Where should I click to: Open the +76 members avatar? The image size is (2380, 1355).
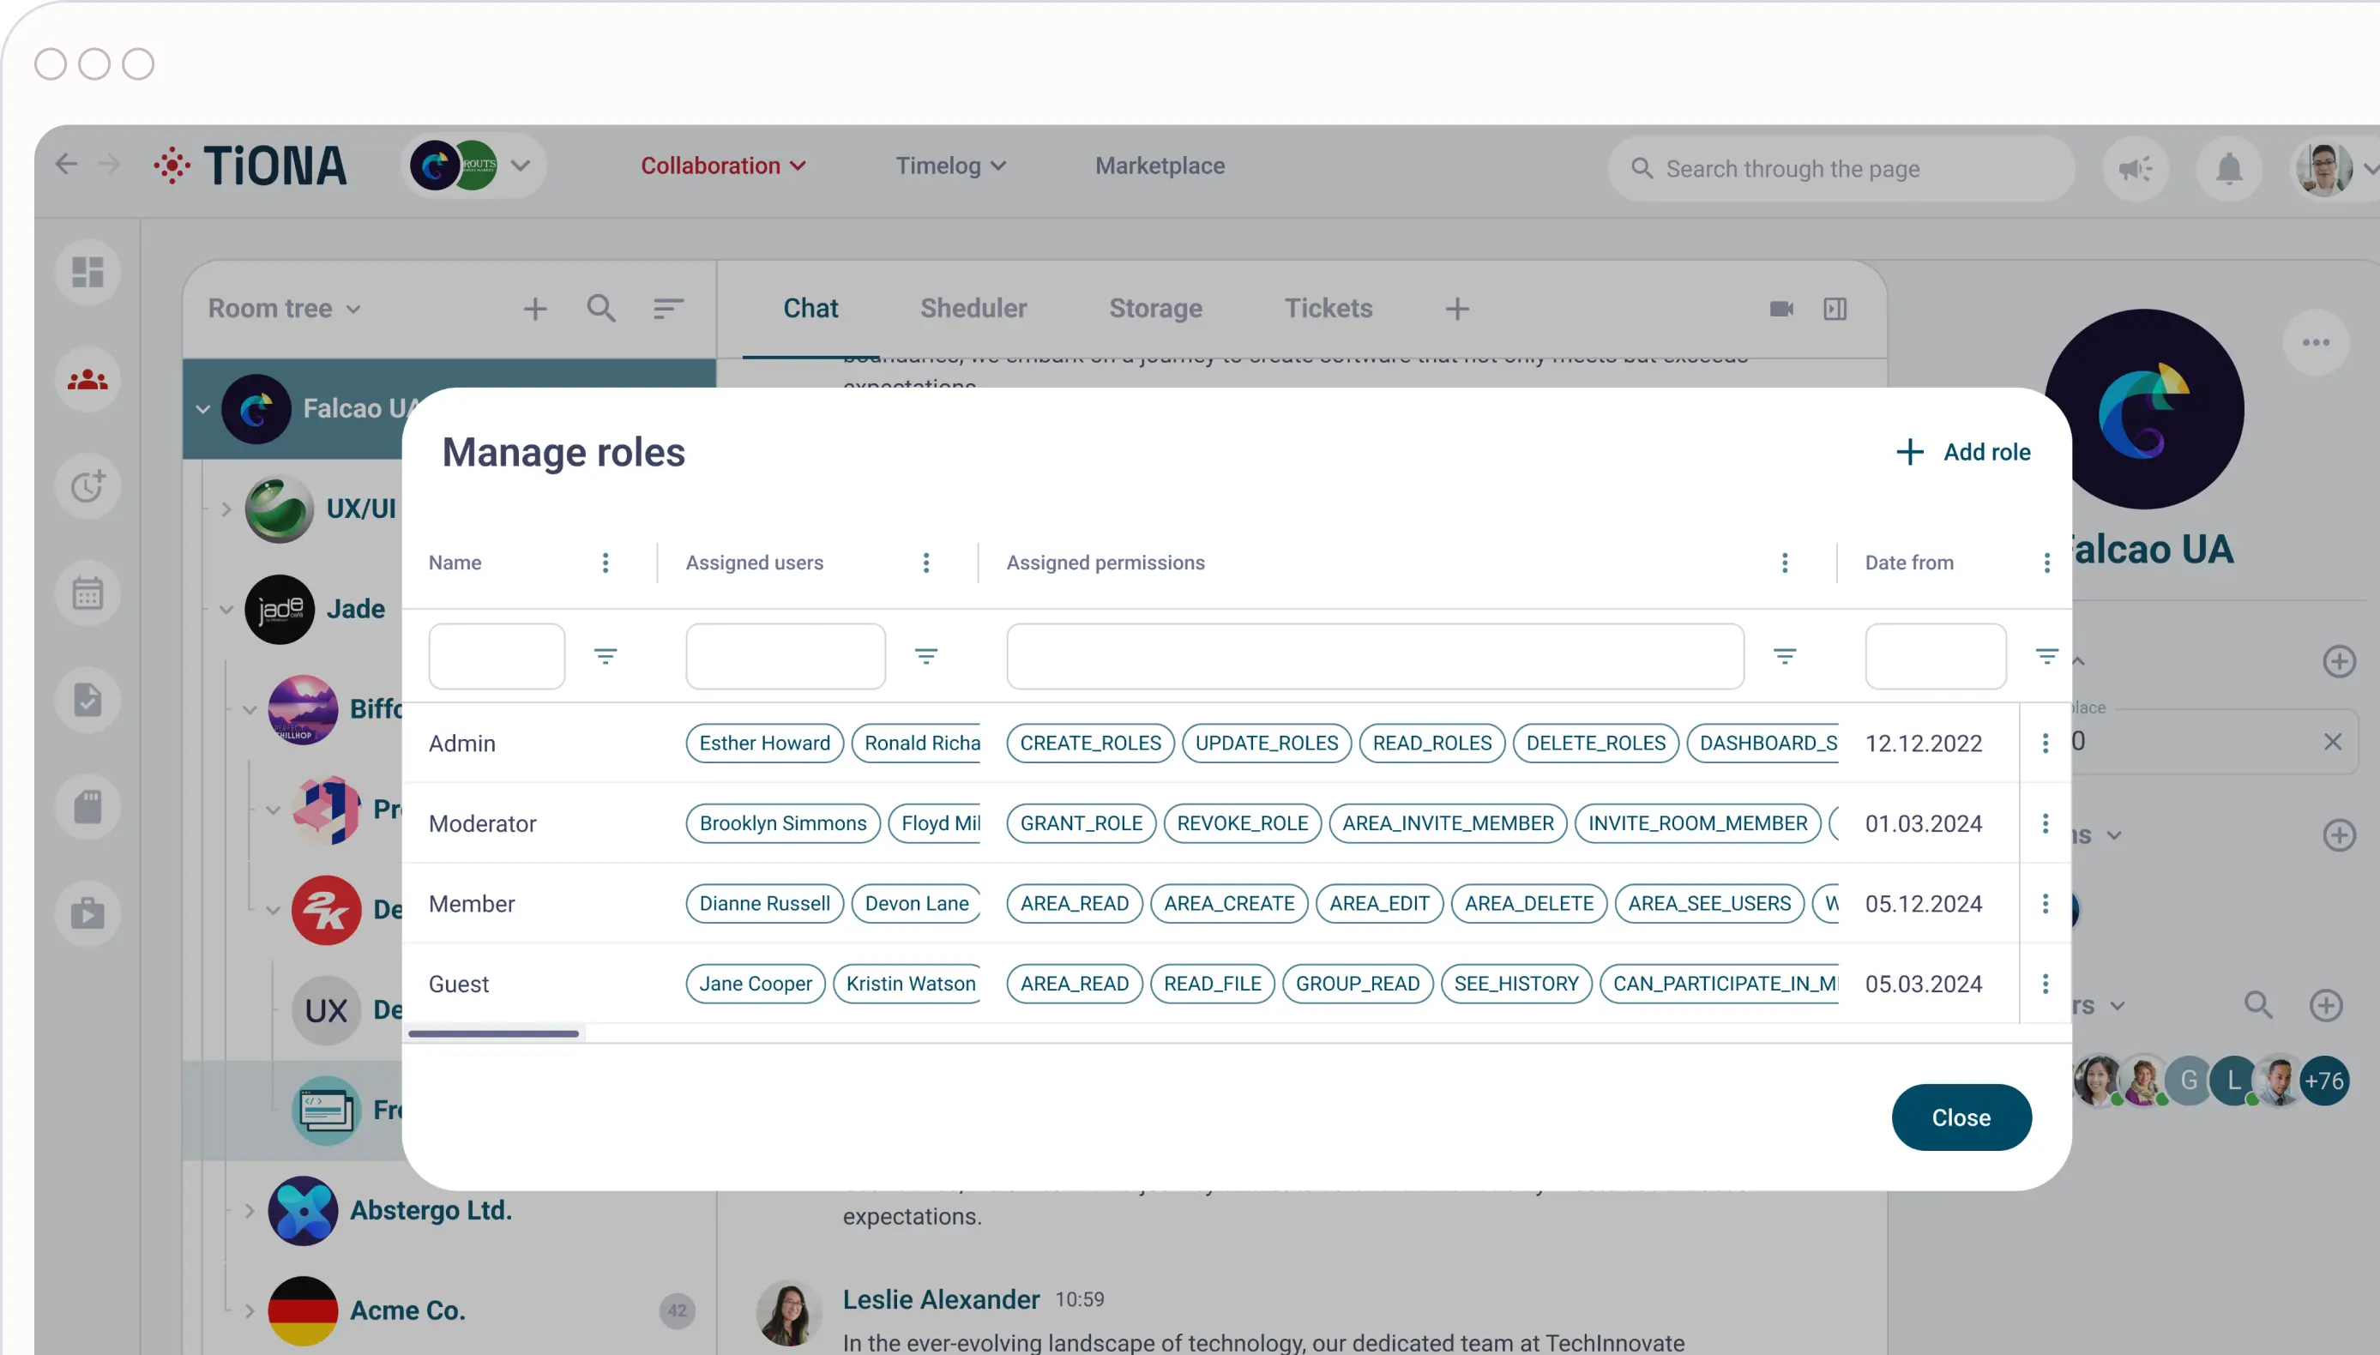[x=2323, y=1081]
